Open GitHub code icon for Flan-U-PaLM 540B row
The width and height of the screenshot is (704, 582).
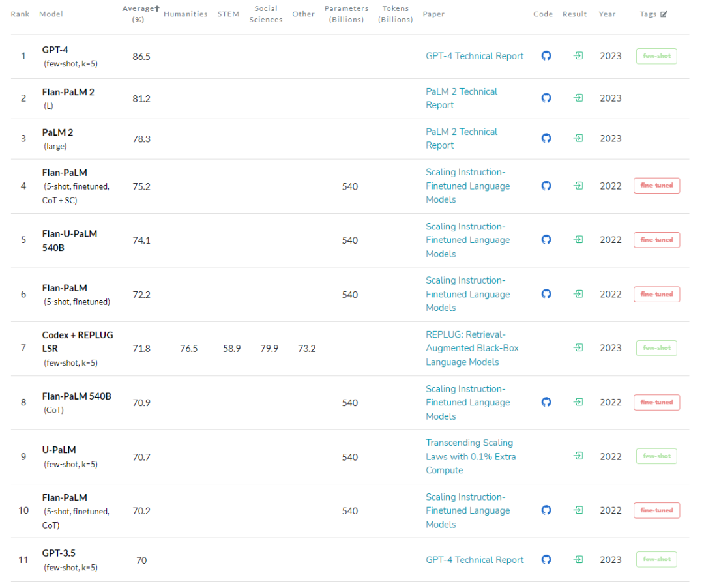pyautogui.click(x=546, y=240)
